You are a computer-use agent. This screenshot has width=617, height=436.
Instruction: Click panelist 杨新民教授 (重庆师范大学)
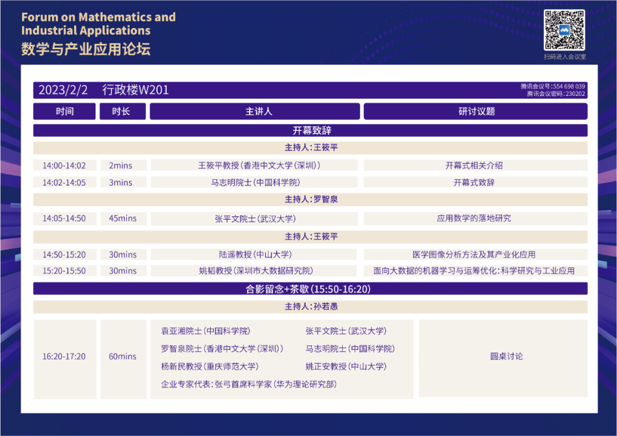(210, 366)
